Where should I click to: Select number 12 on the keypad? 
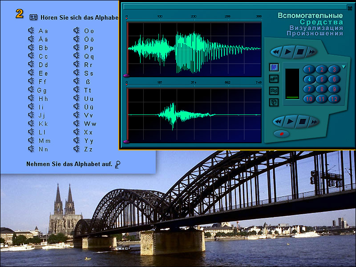click(334, 99)
